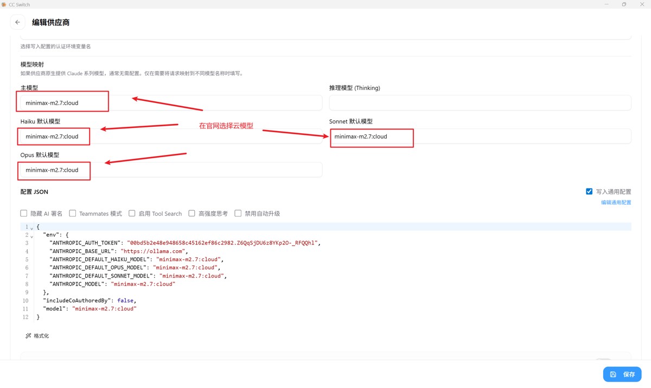The image size is (651, 388).
Task: Click the back arrow icon
Action: (17, 22)
